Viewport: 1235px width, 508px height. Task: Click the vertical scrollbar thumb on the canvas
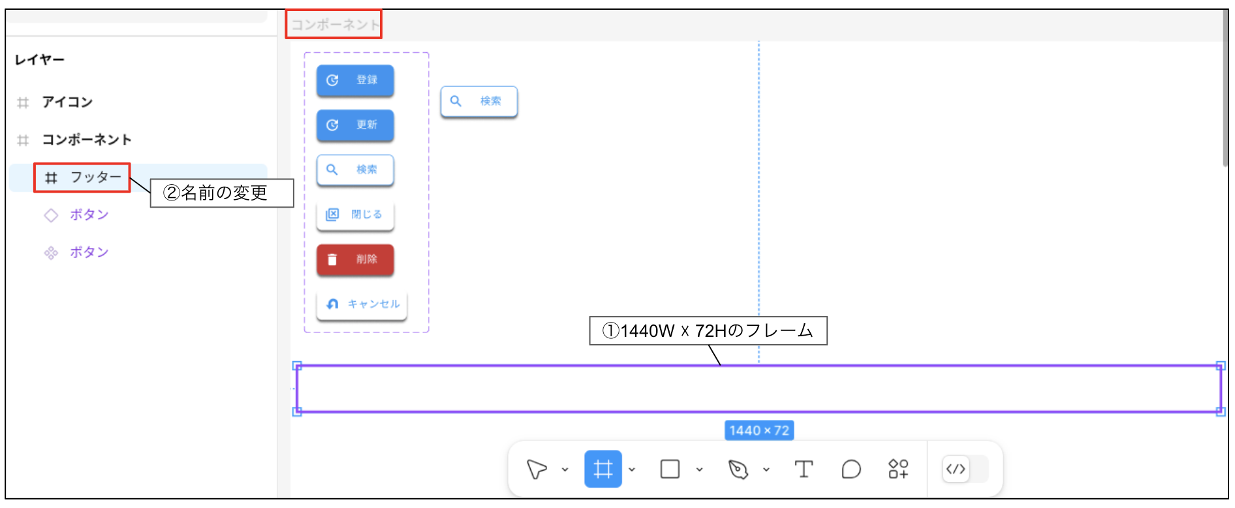coord(1225,88)
